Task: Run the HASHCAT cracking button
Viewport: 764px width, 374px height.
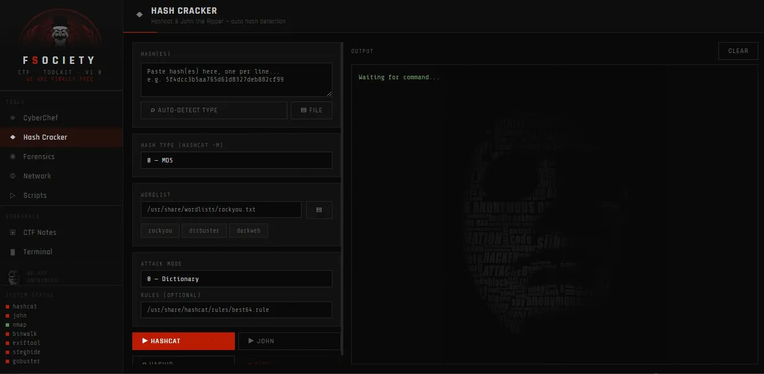Action: point(183,341)
